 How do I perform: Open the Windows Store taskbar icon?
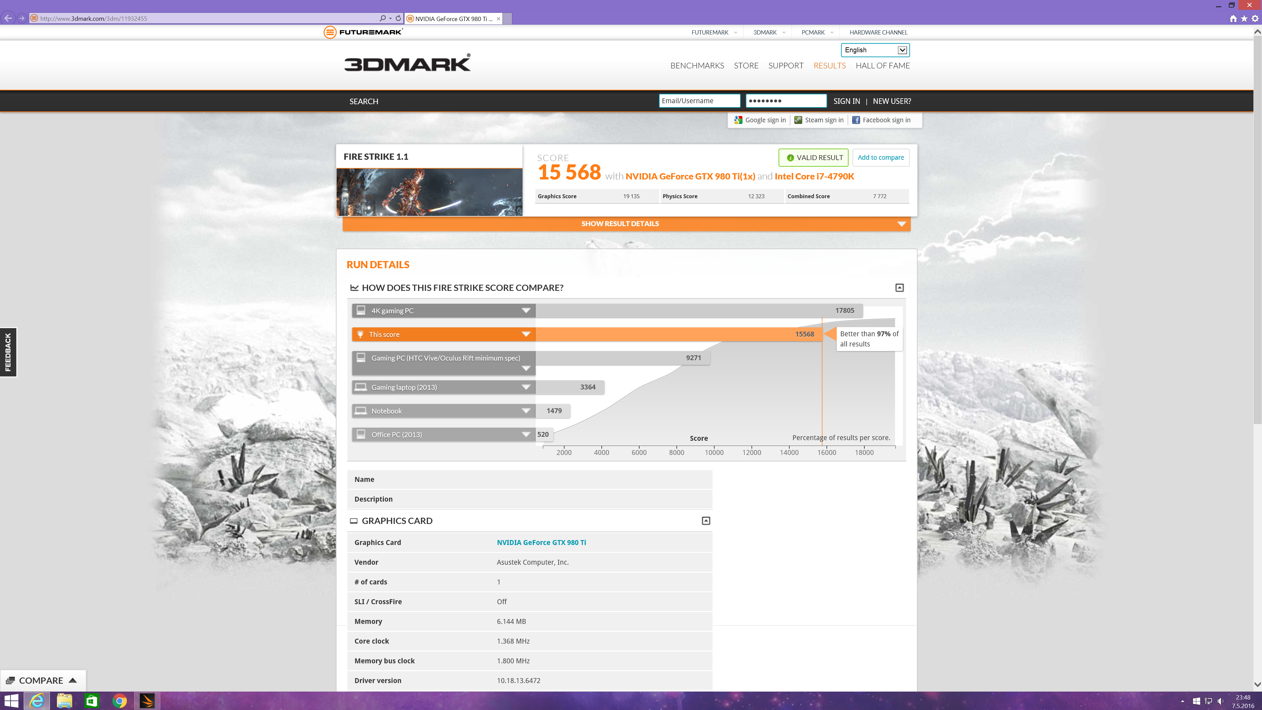91,701
